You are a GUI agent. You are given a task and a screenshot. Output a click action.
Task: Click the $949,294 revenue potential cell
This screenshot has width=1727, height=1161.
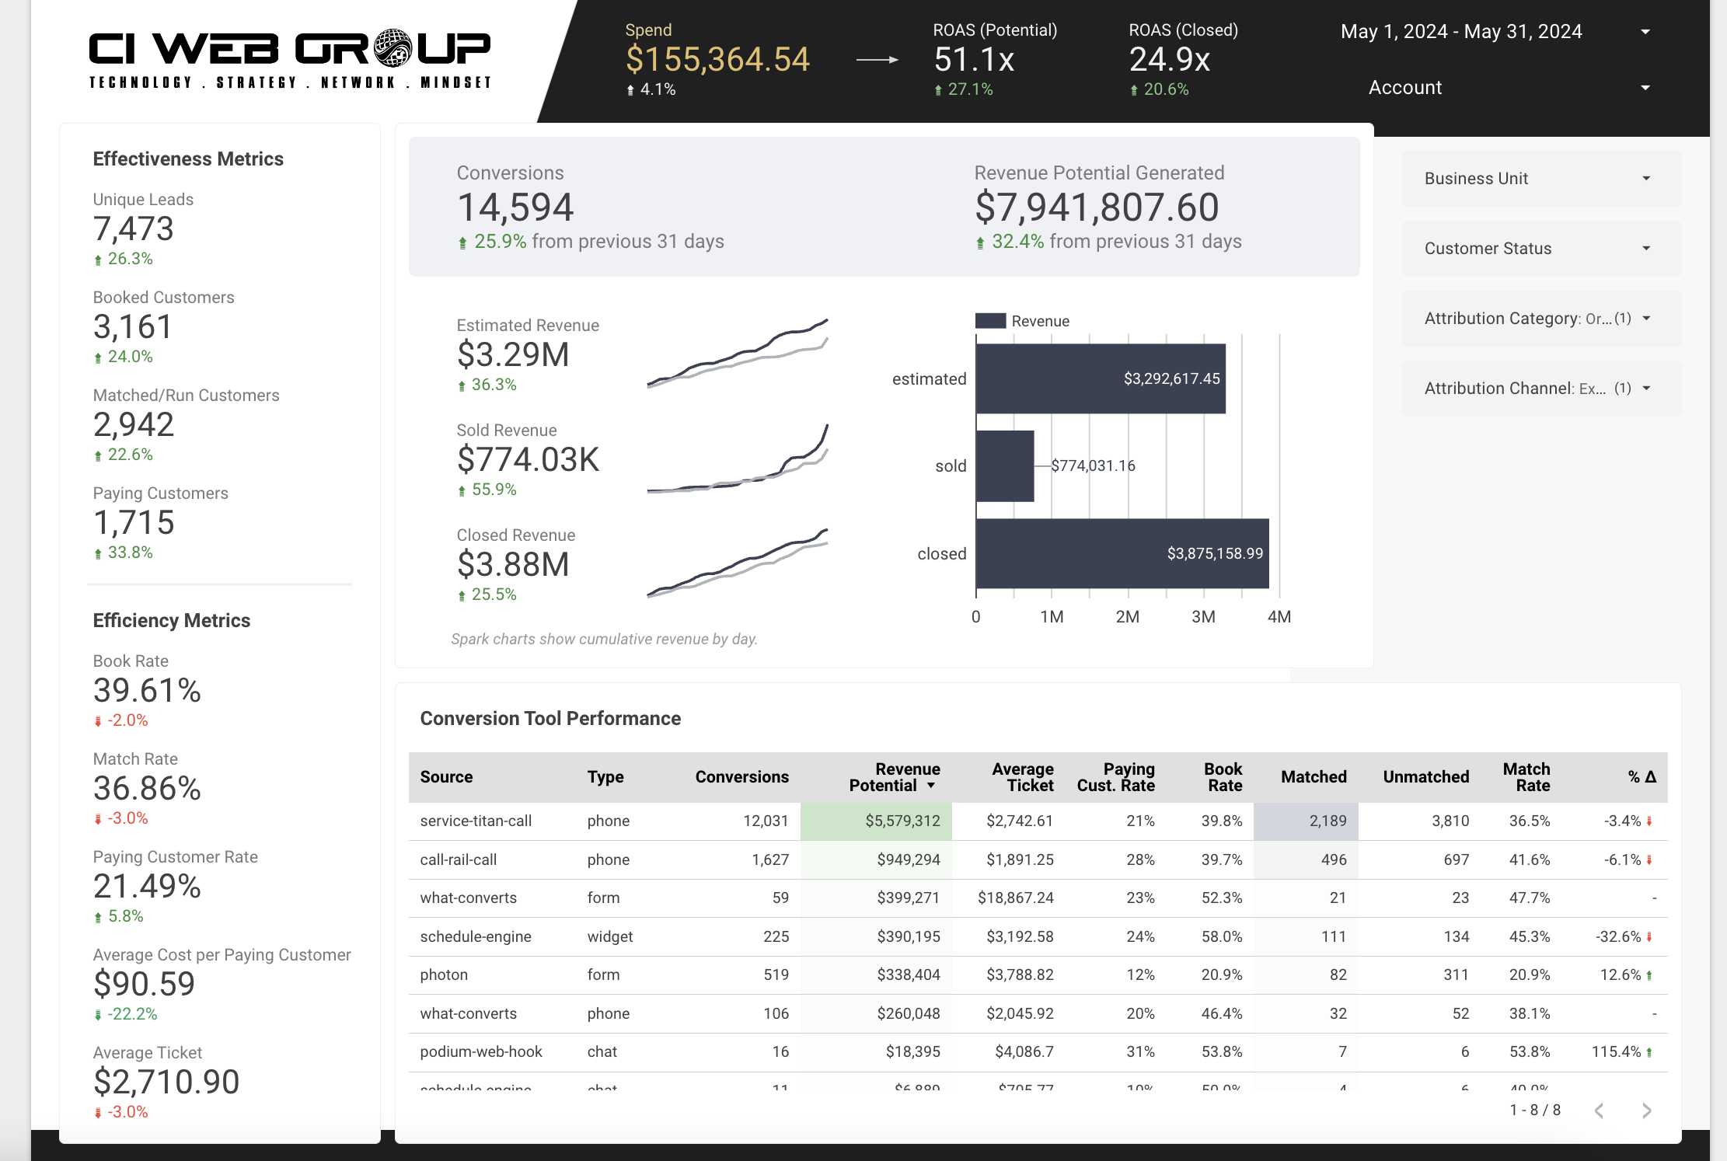click(x=876, y=860)
